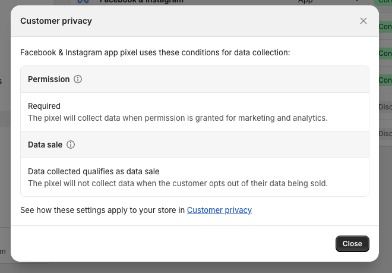Select the Data sale section heading
Screen dimensions: 392x273
click(x=45, y=145)
